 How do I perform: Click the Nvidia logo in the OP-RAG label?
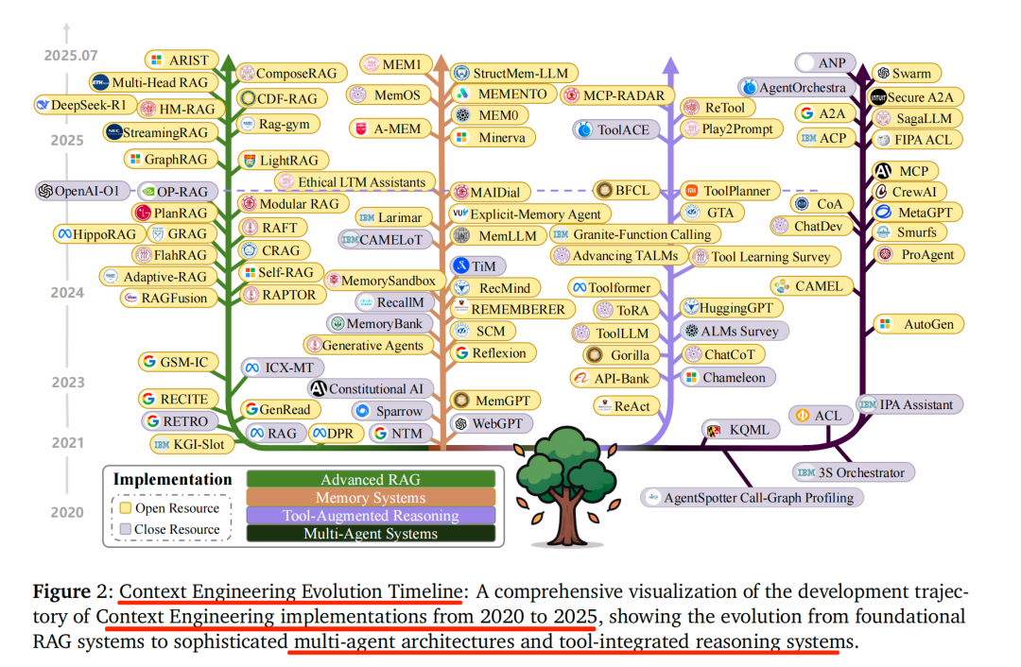148,192
